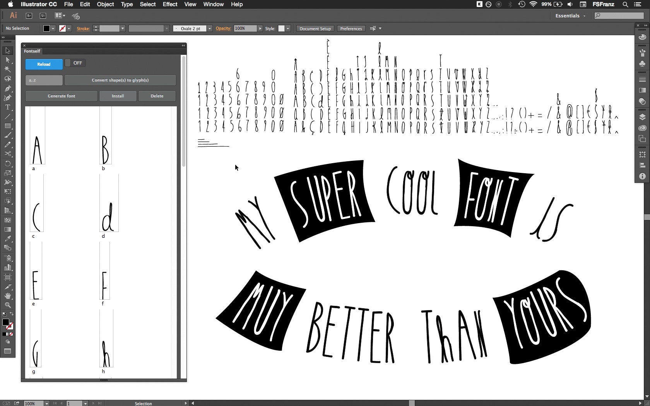Screen dimensions: 650x406
Task: Choose the Eyedropper tool
Action: coord(7,239)
